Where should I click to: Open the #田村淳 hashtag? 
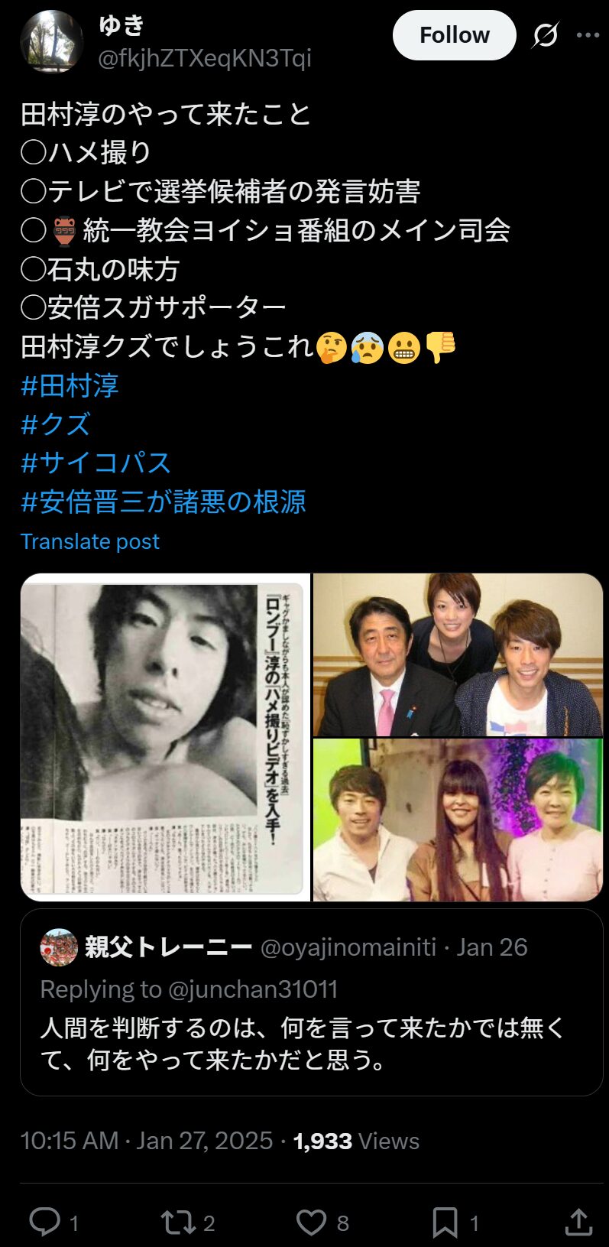pos(70,385)
